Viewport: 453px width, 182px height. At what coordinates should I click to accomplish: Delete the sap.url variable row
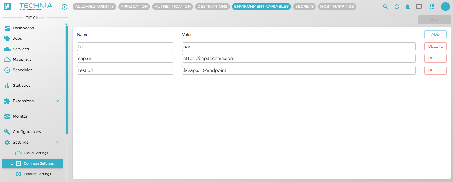436,58
